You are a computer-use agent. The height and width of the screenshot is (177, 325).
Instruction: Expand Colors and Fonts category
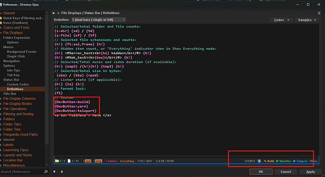1,28
